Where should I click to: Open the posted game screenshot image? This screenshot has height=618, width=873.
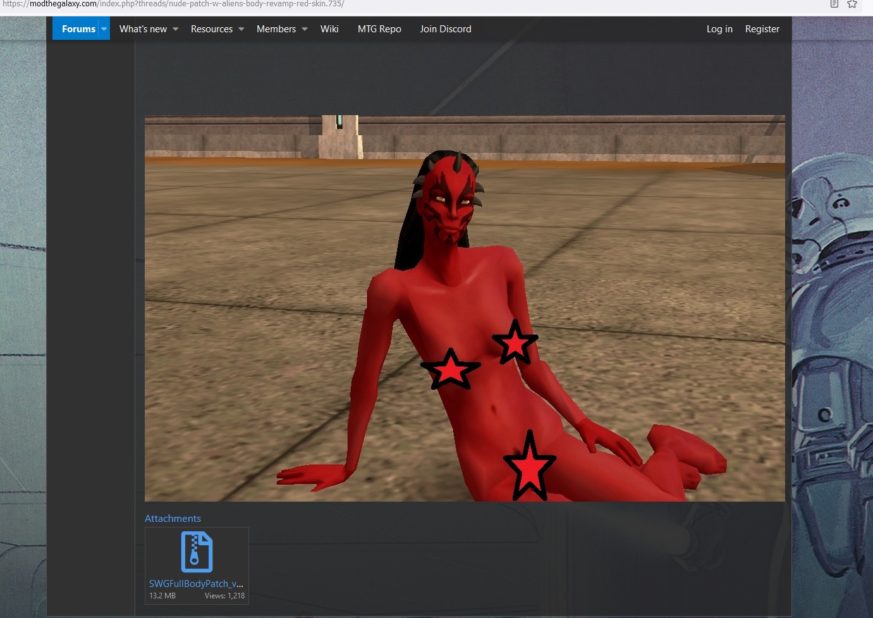pyautogui.click(x=465, y=308)
